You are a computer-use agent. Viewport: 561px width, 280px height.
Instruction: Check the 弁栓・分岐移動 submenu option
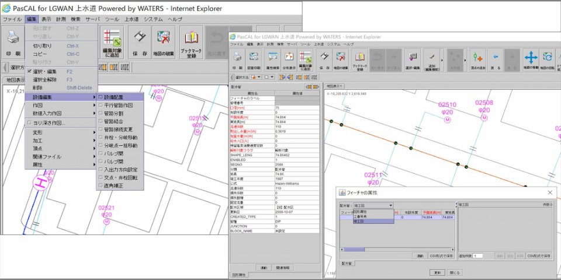tap(120, 138)
